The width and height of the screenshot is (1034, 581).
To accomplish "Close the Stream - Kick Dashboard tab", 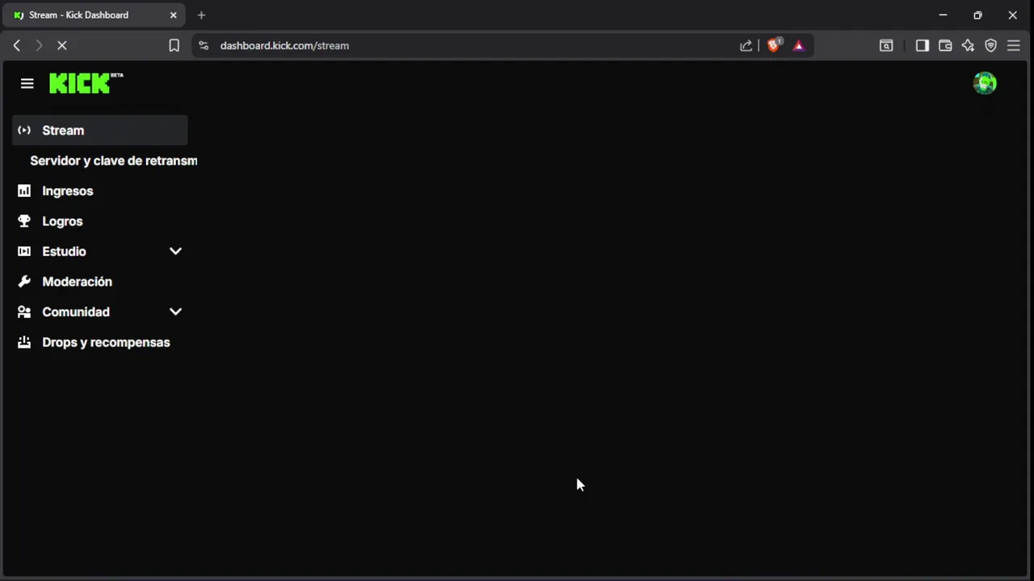I will pos(173,15).
